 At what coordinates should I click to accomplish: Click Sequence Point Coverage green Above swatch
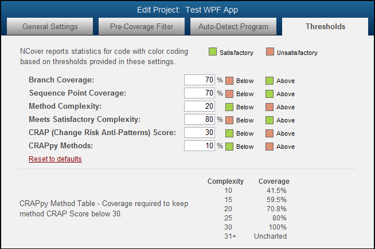(x=269, y=94)
